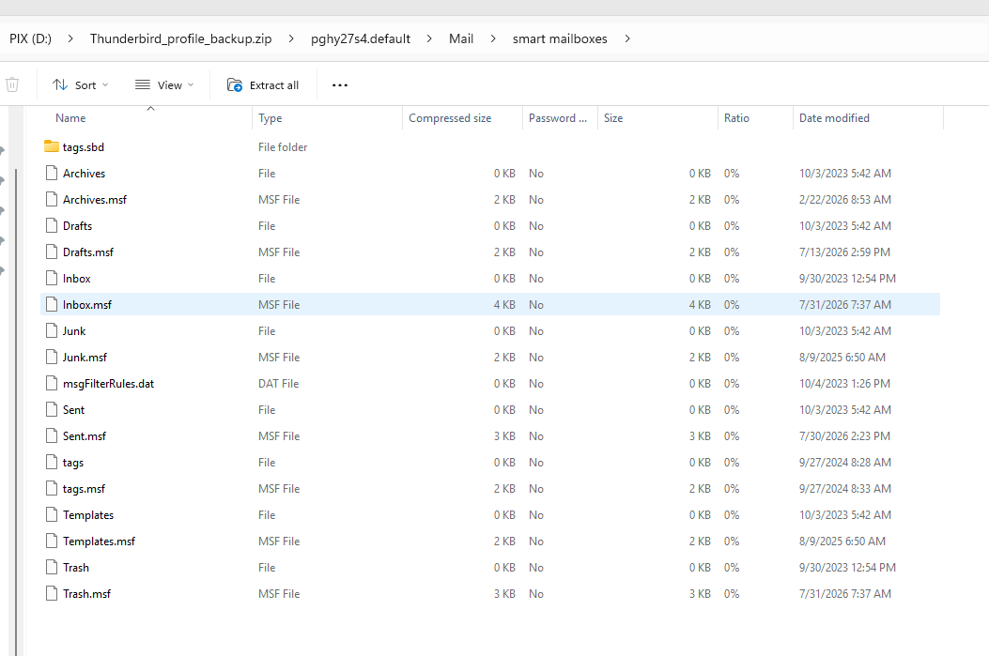Sort by Password column header
The image size is (989, 656).
click(x=560, y=118)
